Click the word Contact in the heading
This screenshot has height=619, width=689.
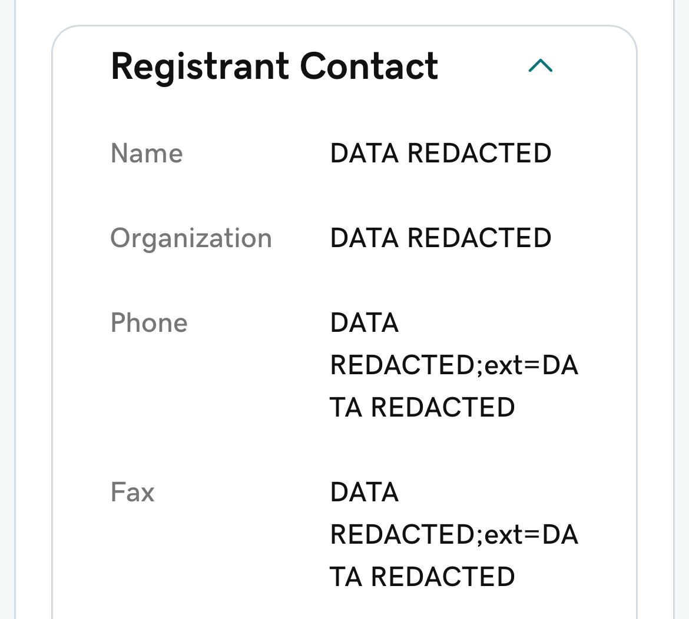point(369,66)
